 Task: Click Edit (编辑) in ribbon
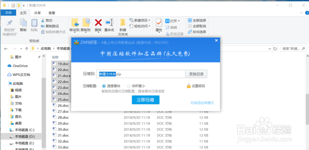pos(171,28)
